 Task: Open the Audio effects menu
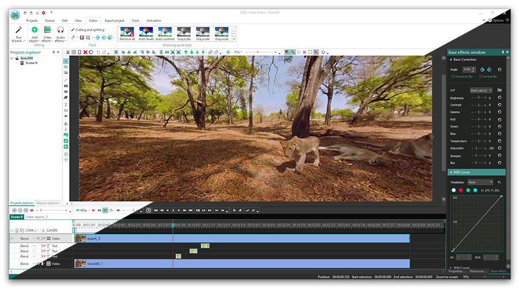pos(60,35)
